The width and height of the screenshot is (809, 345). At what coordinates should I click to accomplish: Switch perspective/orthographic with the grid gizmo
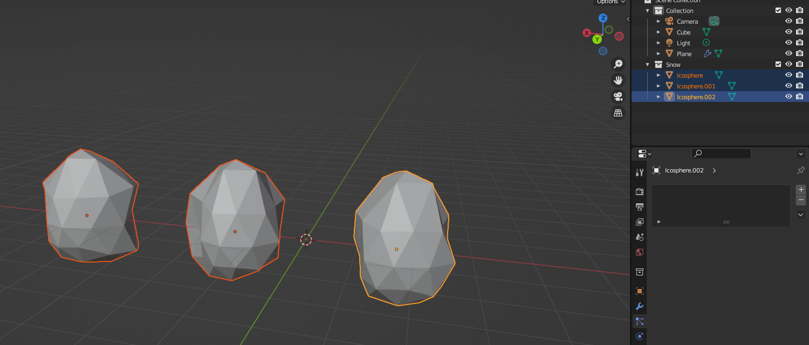click(x=618, y=113)
